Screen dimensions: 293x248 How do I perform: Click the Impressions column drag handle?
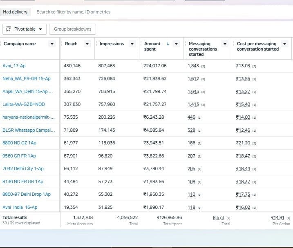click(x=96, y=44)
